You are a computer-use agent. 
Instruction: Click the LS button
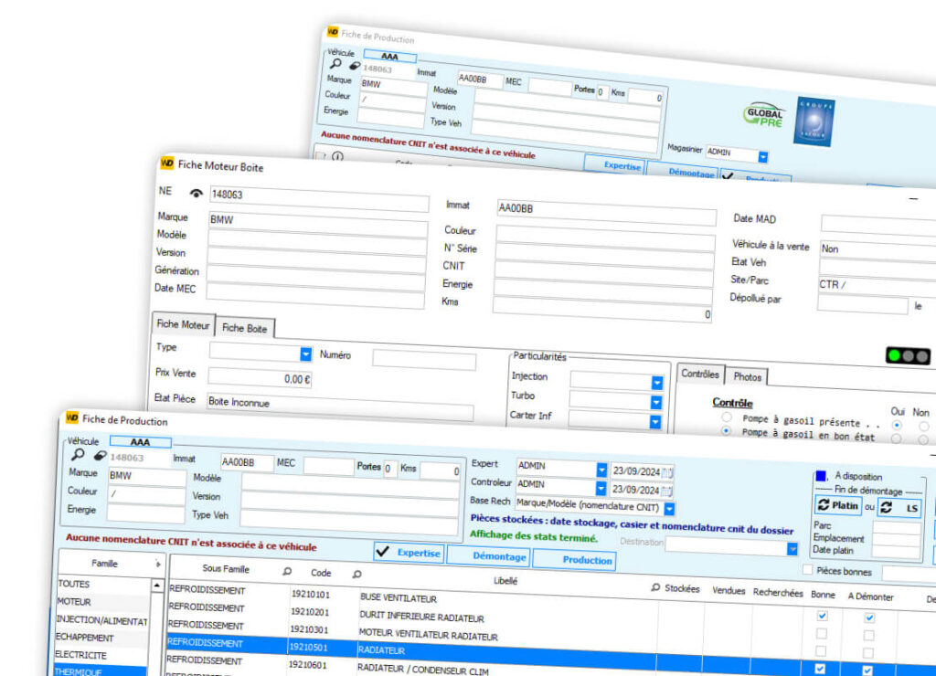click(x=899, y=508)
